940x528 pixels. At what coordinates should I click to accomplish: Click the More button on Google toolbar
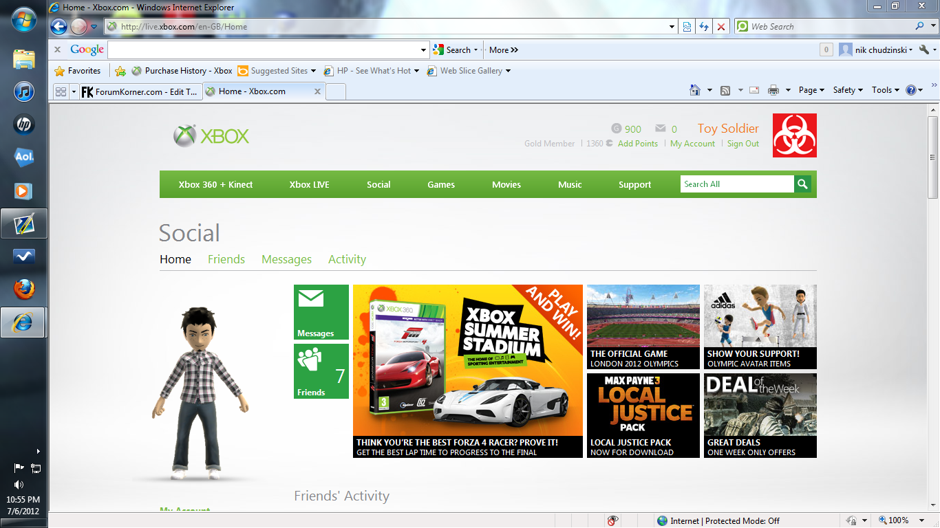tap(503, 50)
